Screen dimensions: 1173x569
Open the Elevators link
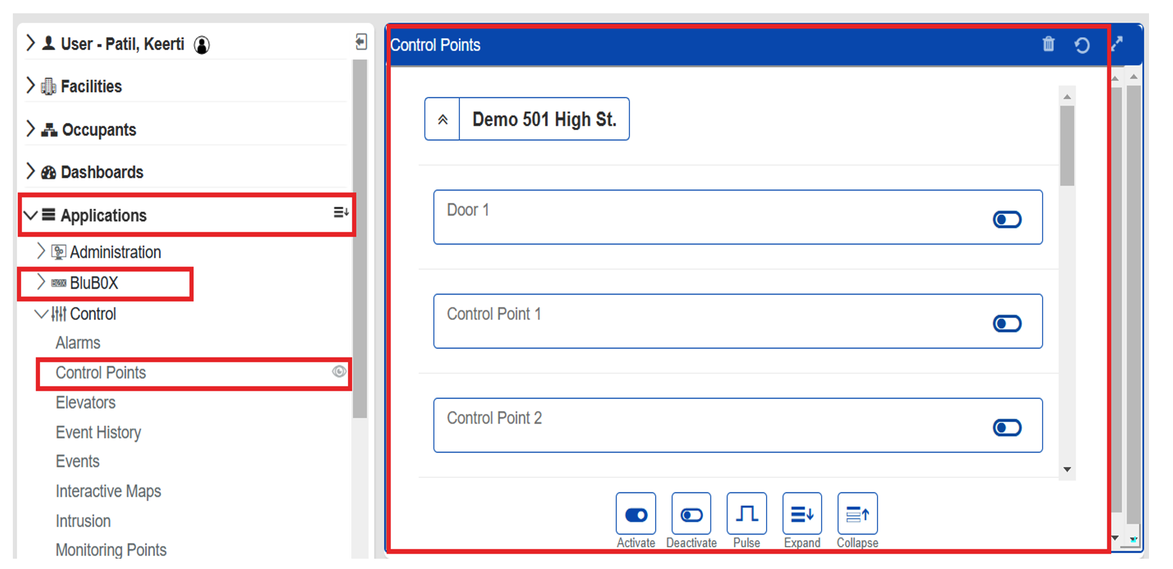(85, 403)
